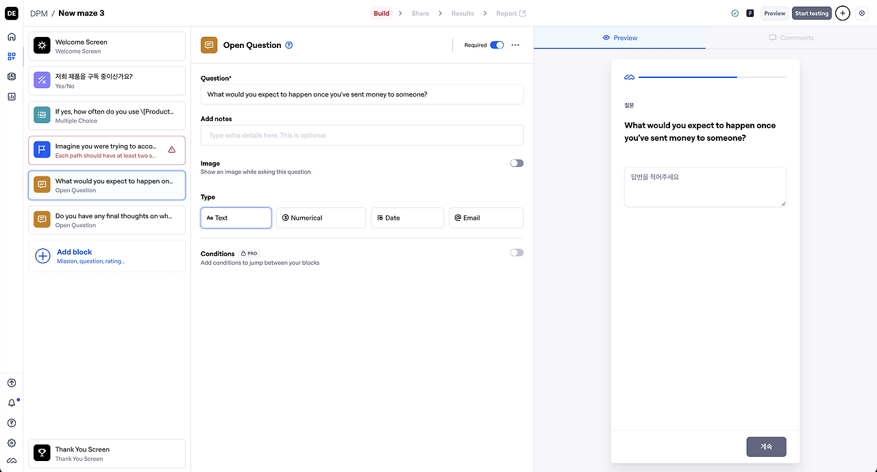Image resolution: width=877 pixels, height=472 pixels.
Task: Click the plus invite circle button
Action: click(x=843, y=13)
